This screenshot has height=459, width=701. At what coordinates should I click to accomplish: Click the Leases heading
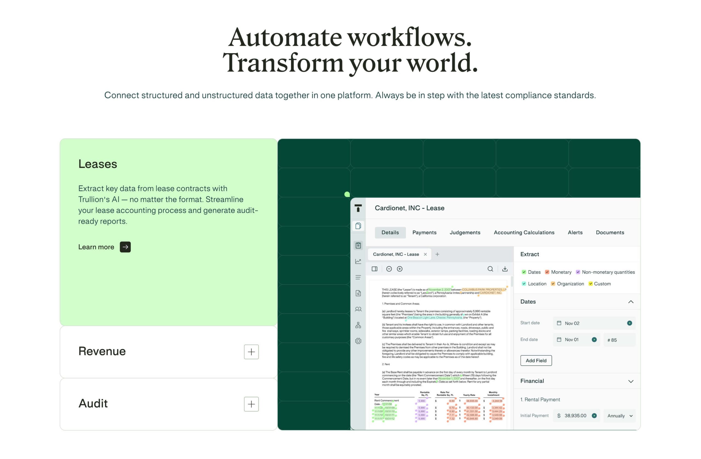click(97, 164)
